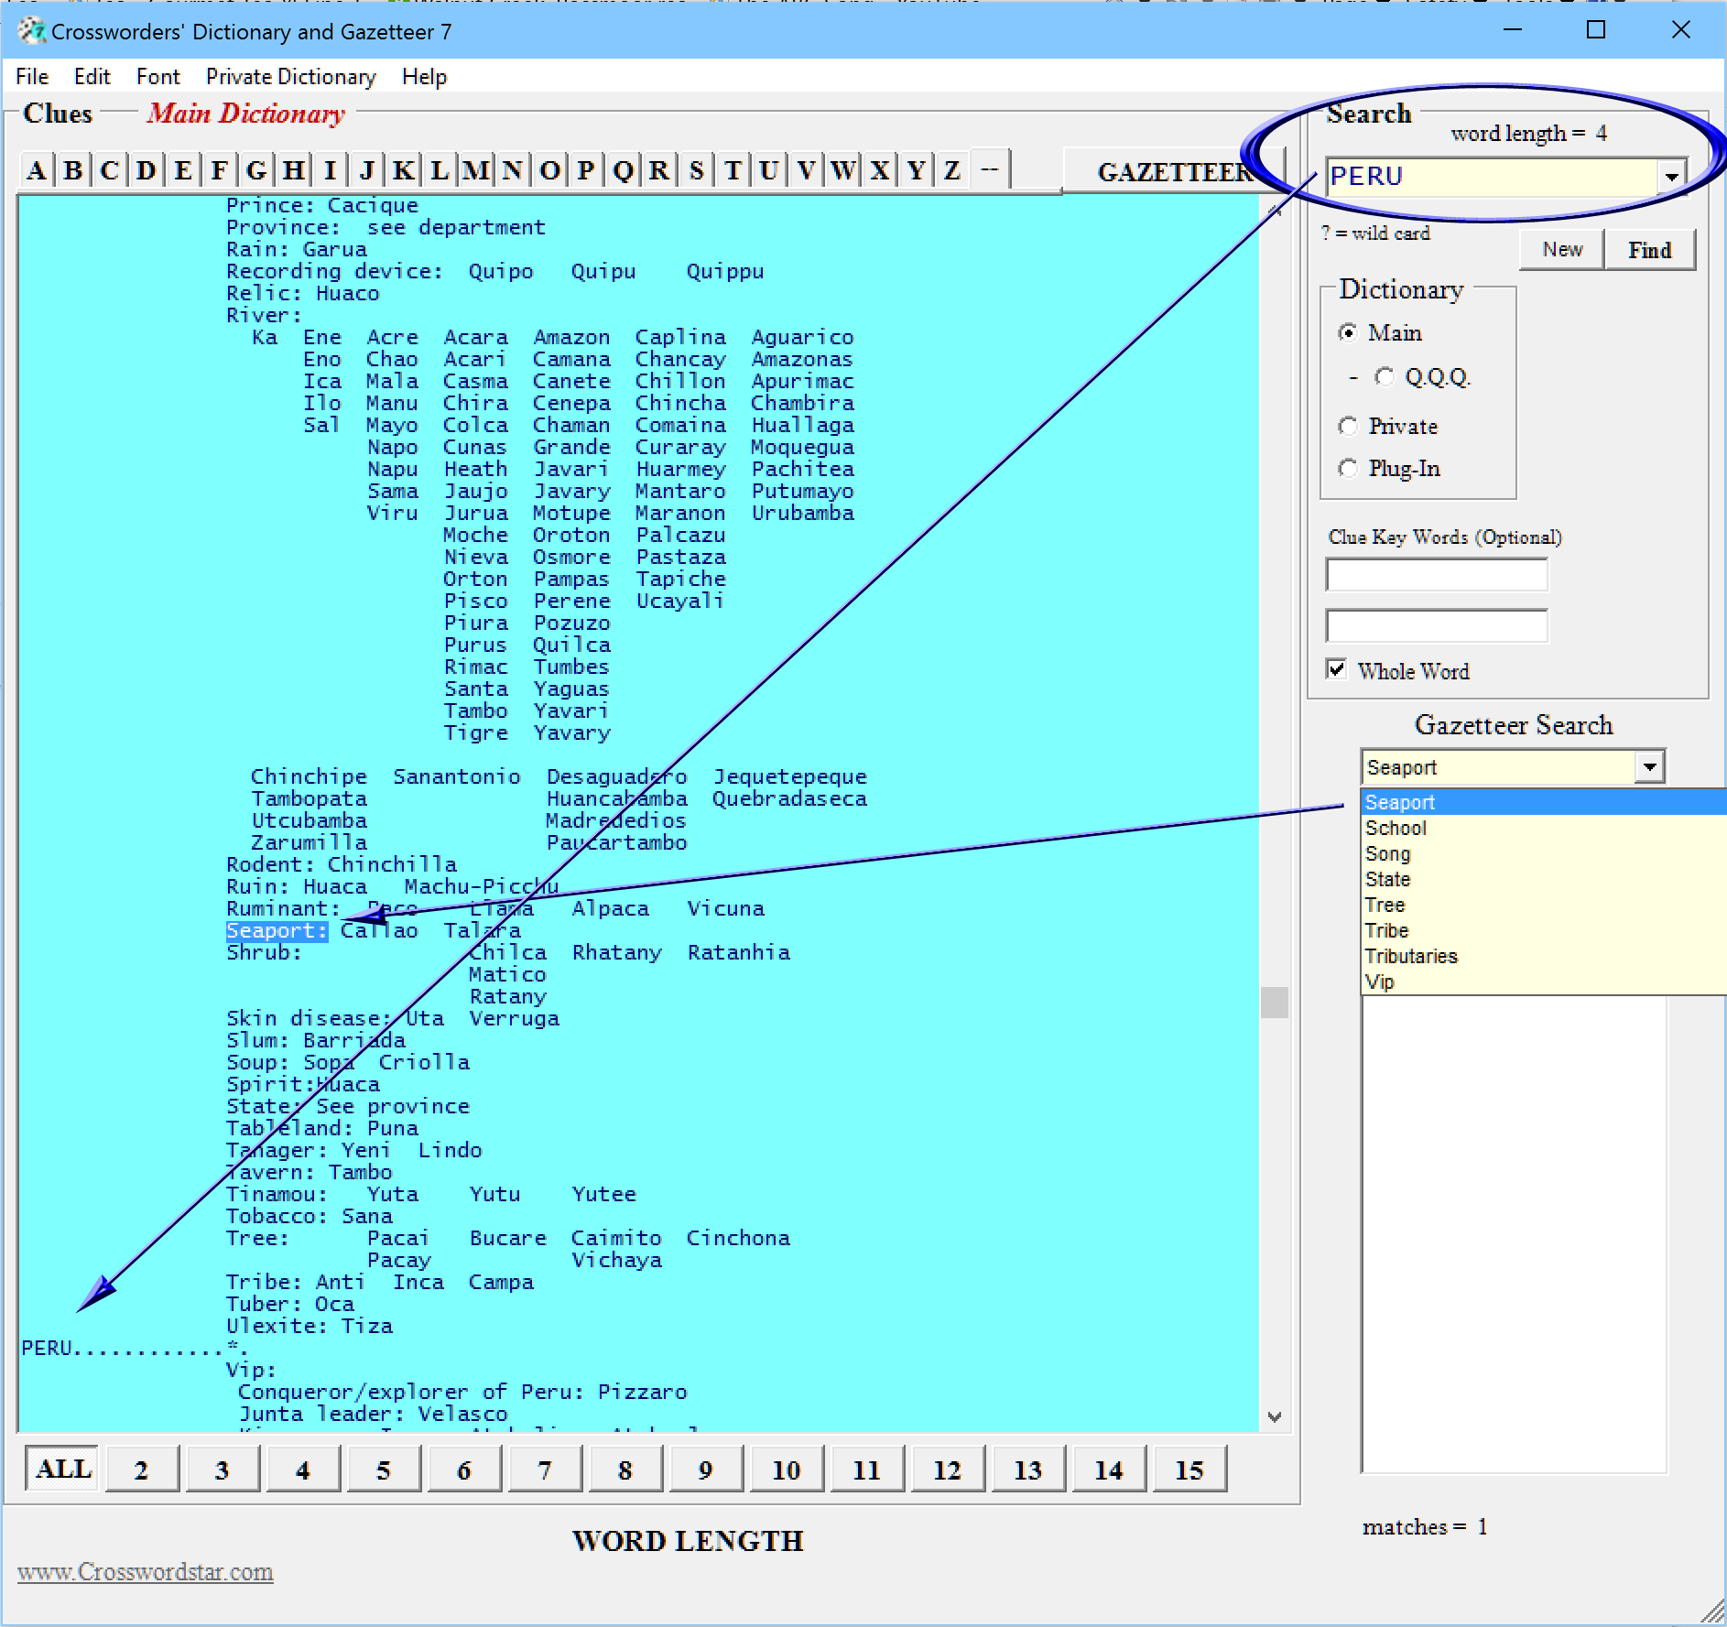Open the Font menu
The height and width of the screenshot is (1627, 1727).
point(158,77)
